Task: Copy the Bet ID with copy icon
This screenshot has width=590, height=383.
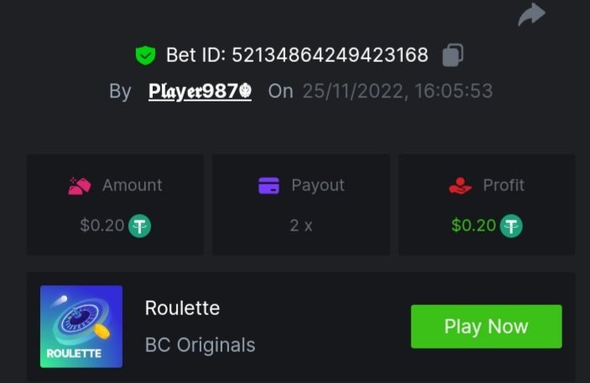Action: (x=452, y=55)
